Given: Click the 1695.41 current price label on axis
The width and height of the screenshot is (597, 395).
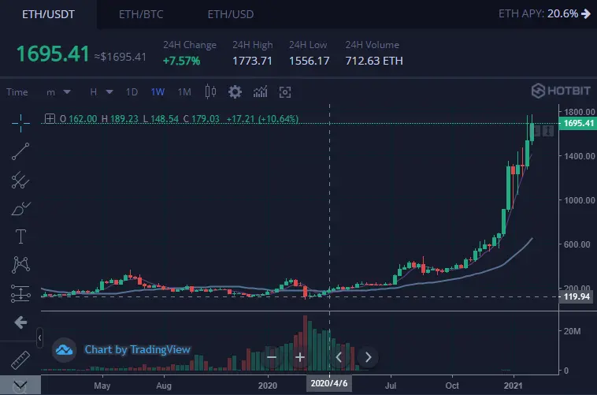Looking at the screenshot, I should point(578,123).
